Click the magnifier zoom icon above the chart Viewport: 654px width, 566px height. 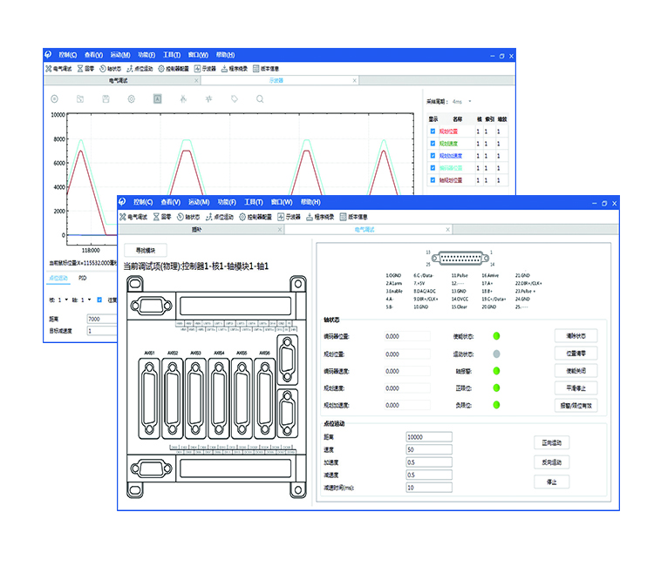click(260, 99)
